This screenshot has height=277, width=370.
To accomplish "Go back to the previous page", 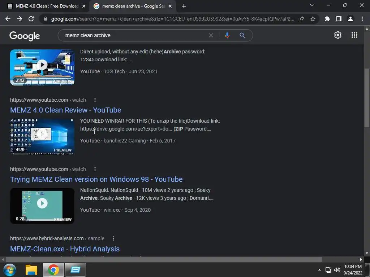I will point(8,19).
